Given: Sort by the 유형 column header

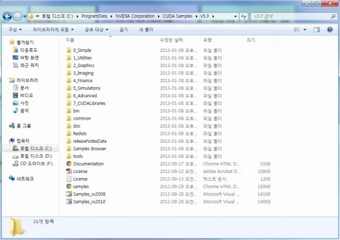Looking at the screenshot, I should coord(207,40).
